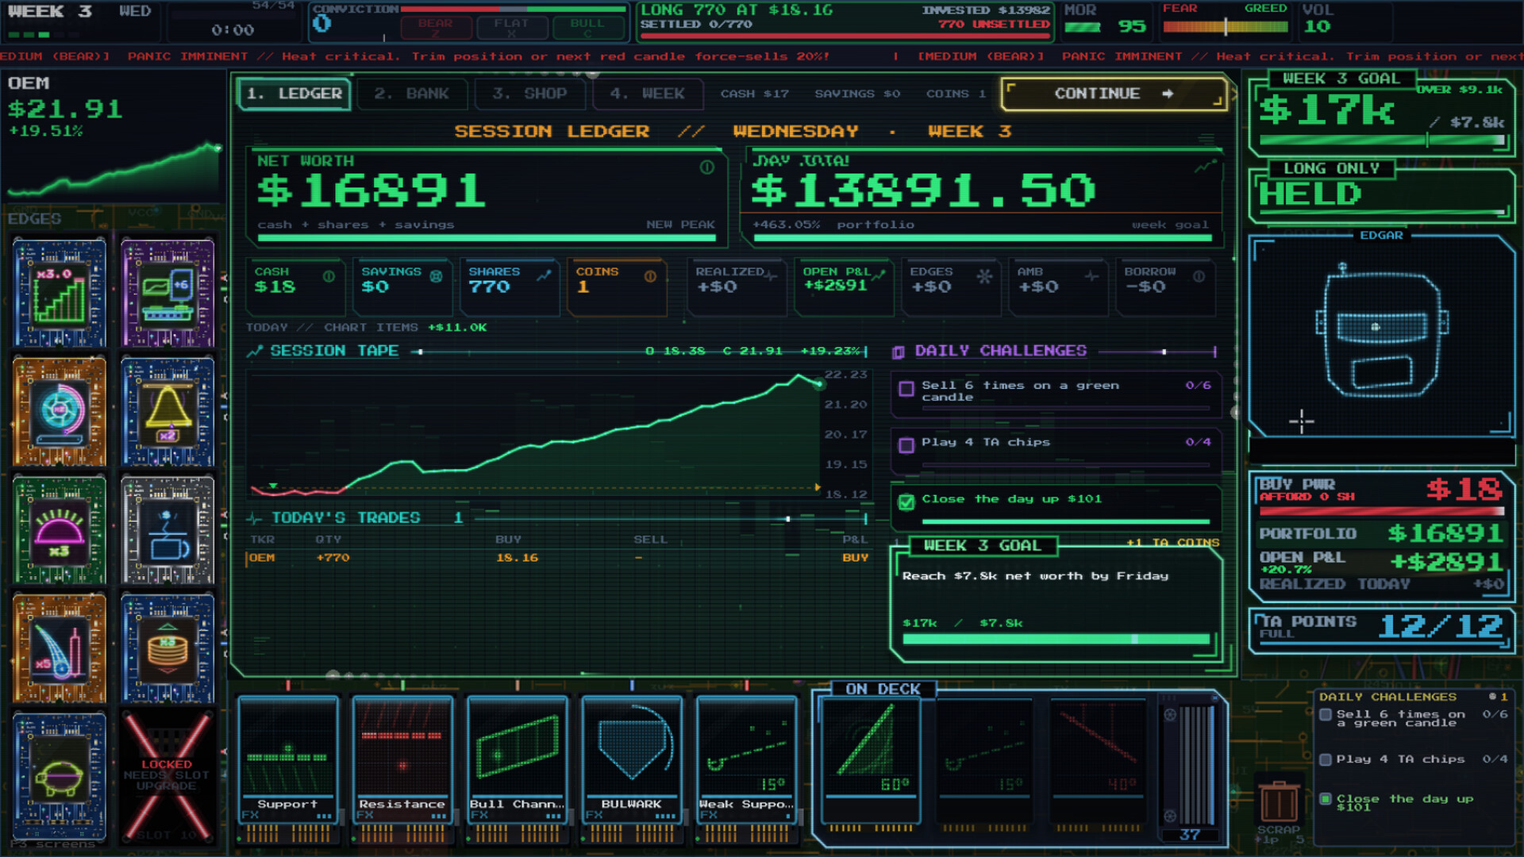Image resolution: width=1524 pixels, height=857 pixels.
Task: Check 'Play 4 TA chips' challenge box
Action: [906, 445]
